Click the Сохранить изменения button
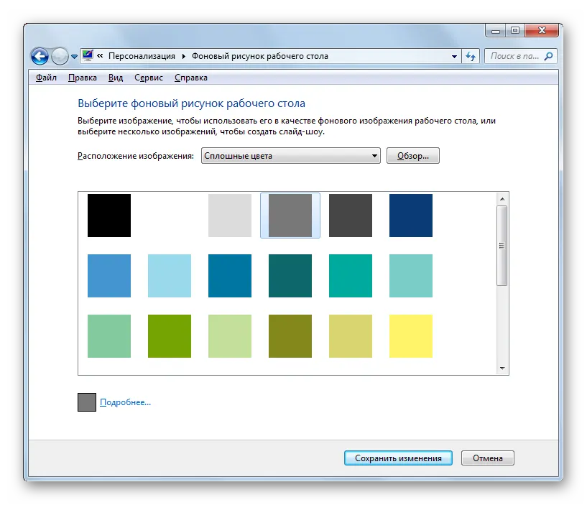This screenshot has height=505, width=587. click(398, 458)
